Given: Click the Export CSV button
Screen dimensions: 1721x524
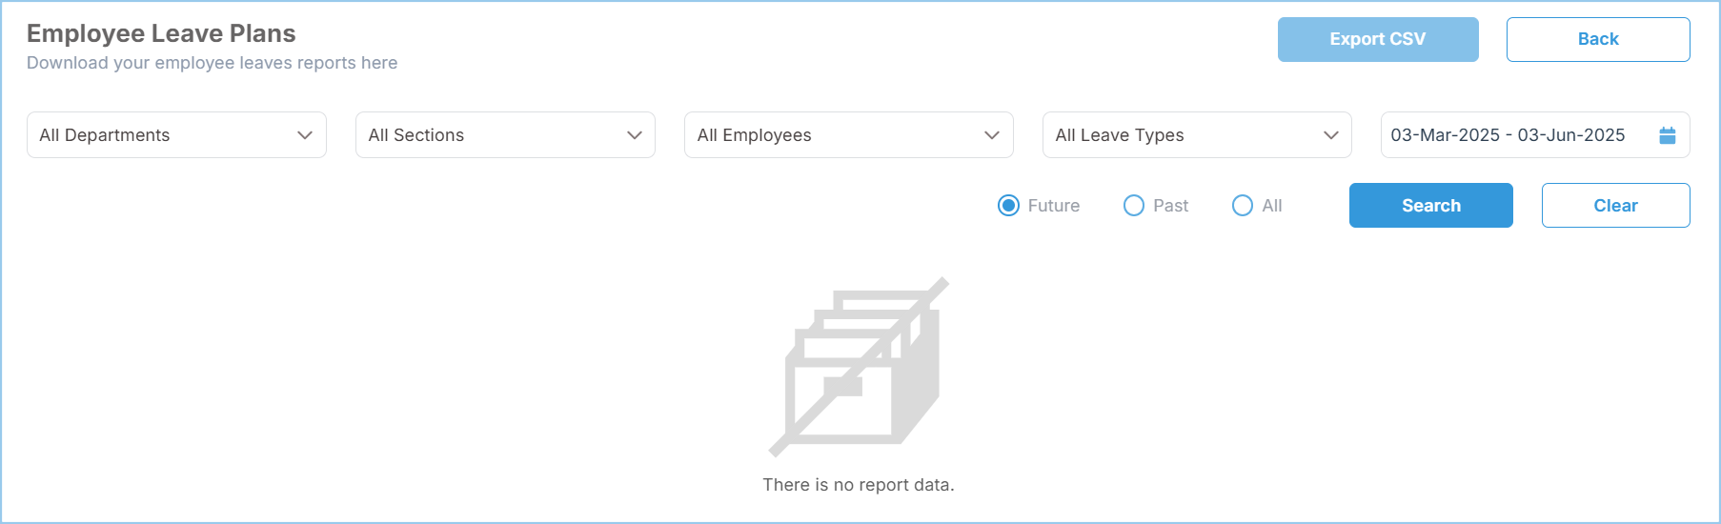Looking at the screenshot, I should point(1378,39).
